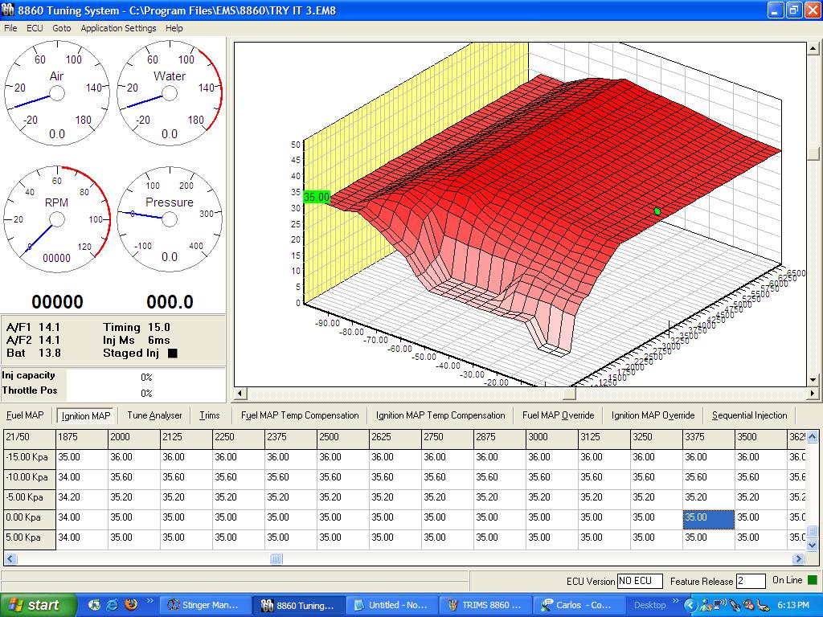Click the Staged Inj black indicator square
The image size is (823, 617).
click(x=172, y=353)
